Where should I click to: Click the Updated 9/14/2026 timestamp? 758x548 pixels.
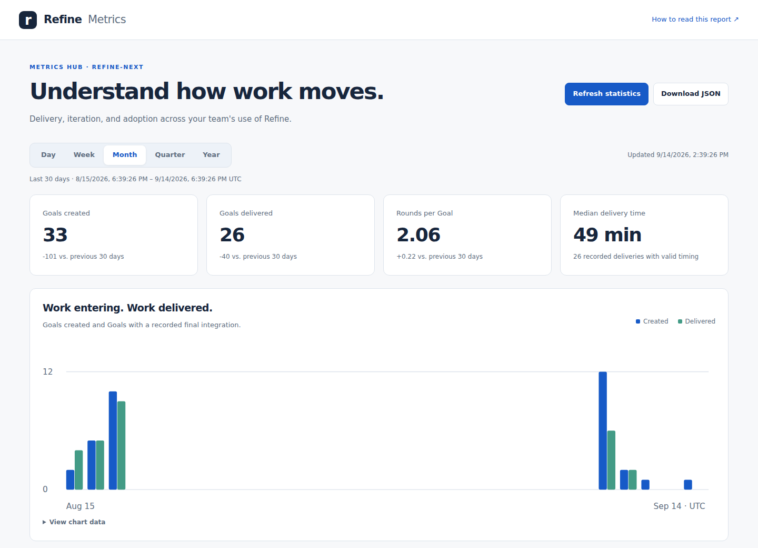pos(678,155)
